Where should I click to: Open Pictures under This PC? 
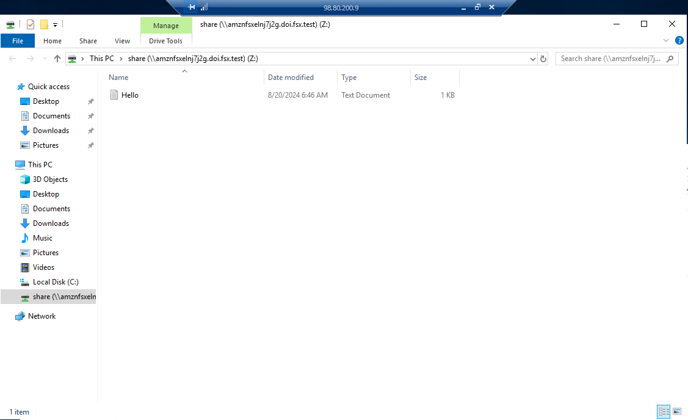click(46, 252)
